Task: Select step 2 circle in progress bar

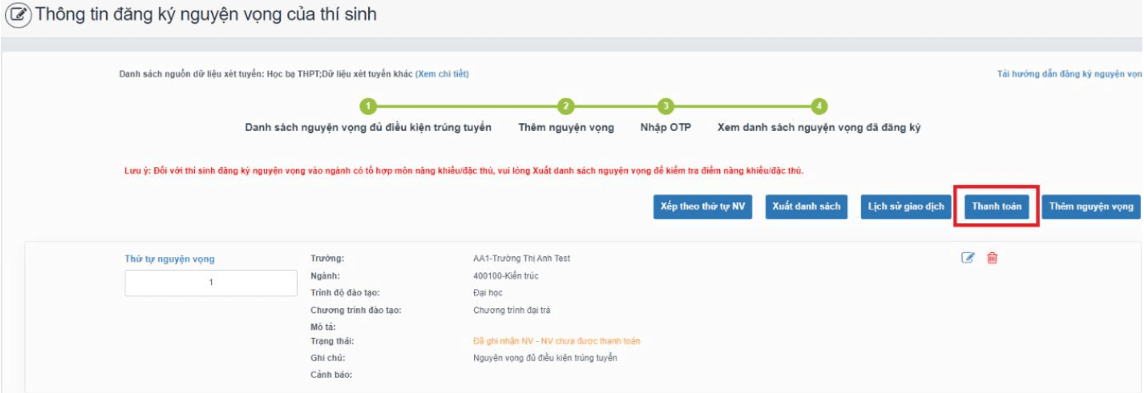Action: (x=566, y=106)
